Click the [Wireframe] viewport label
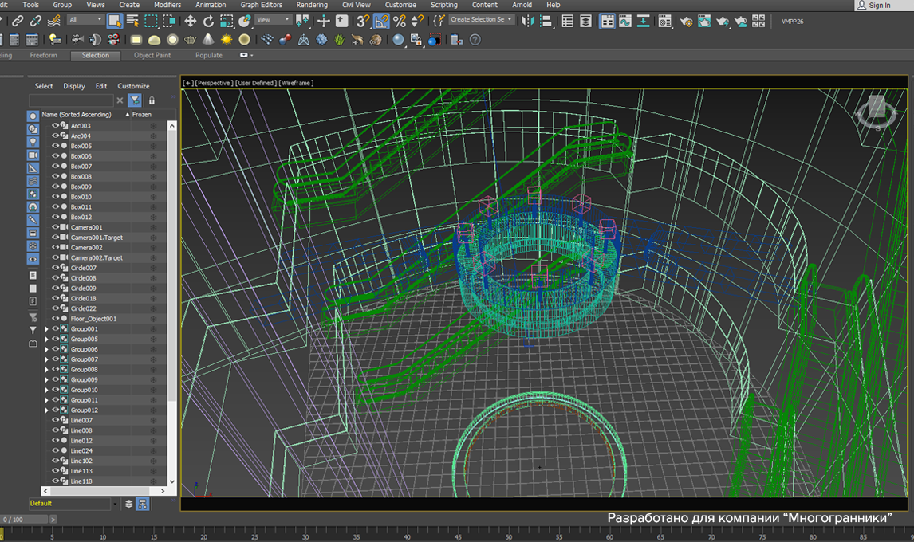Image resolution: width=914 pixels, height=542 pixels. click(296, 83)
